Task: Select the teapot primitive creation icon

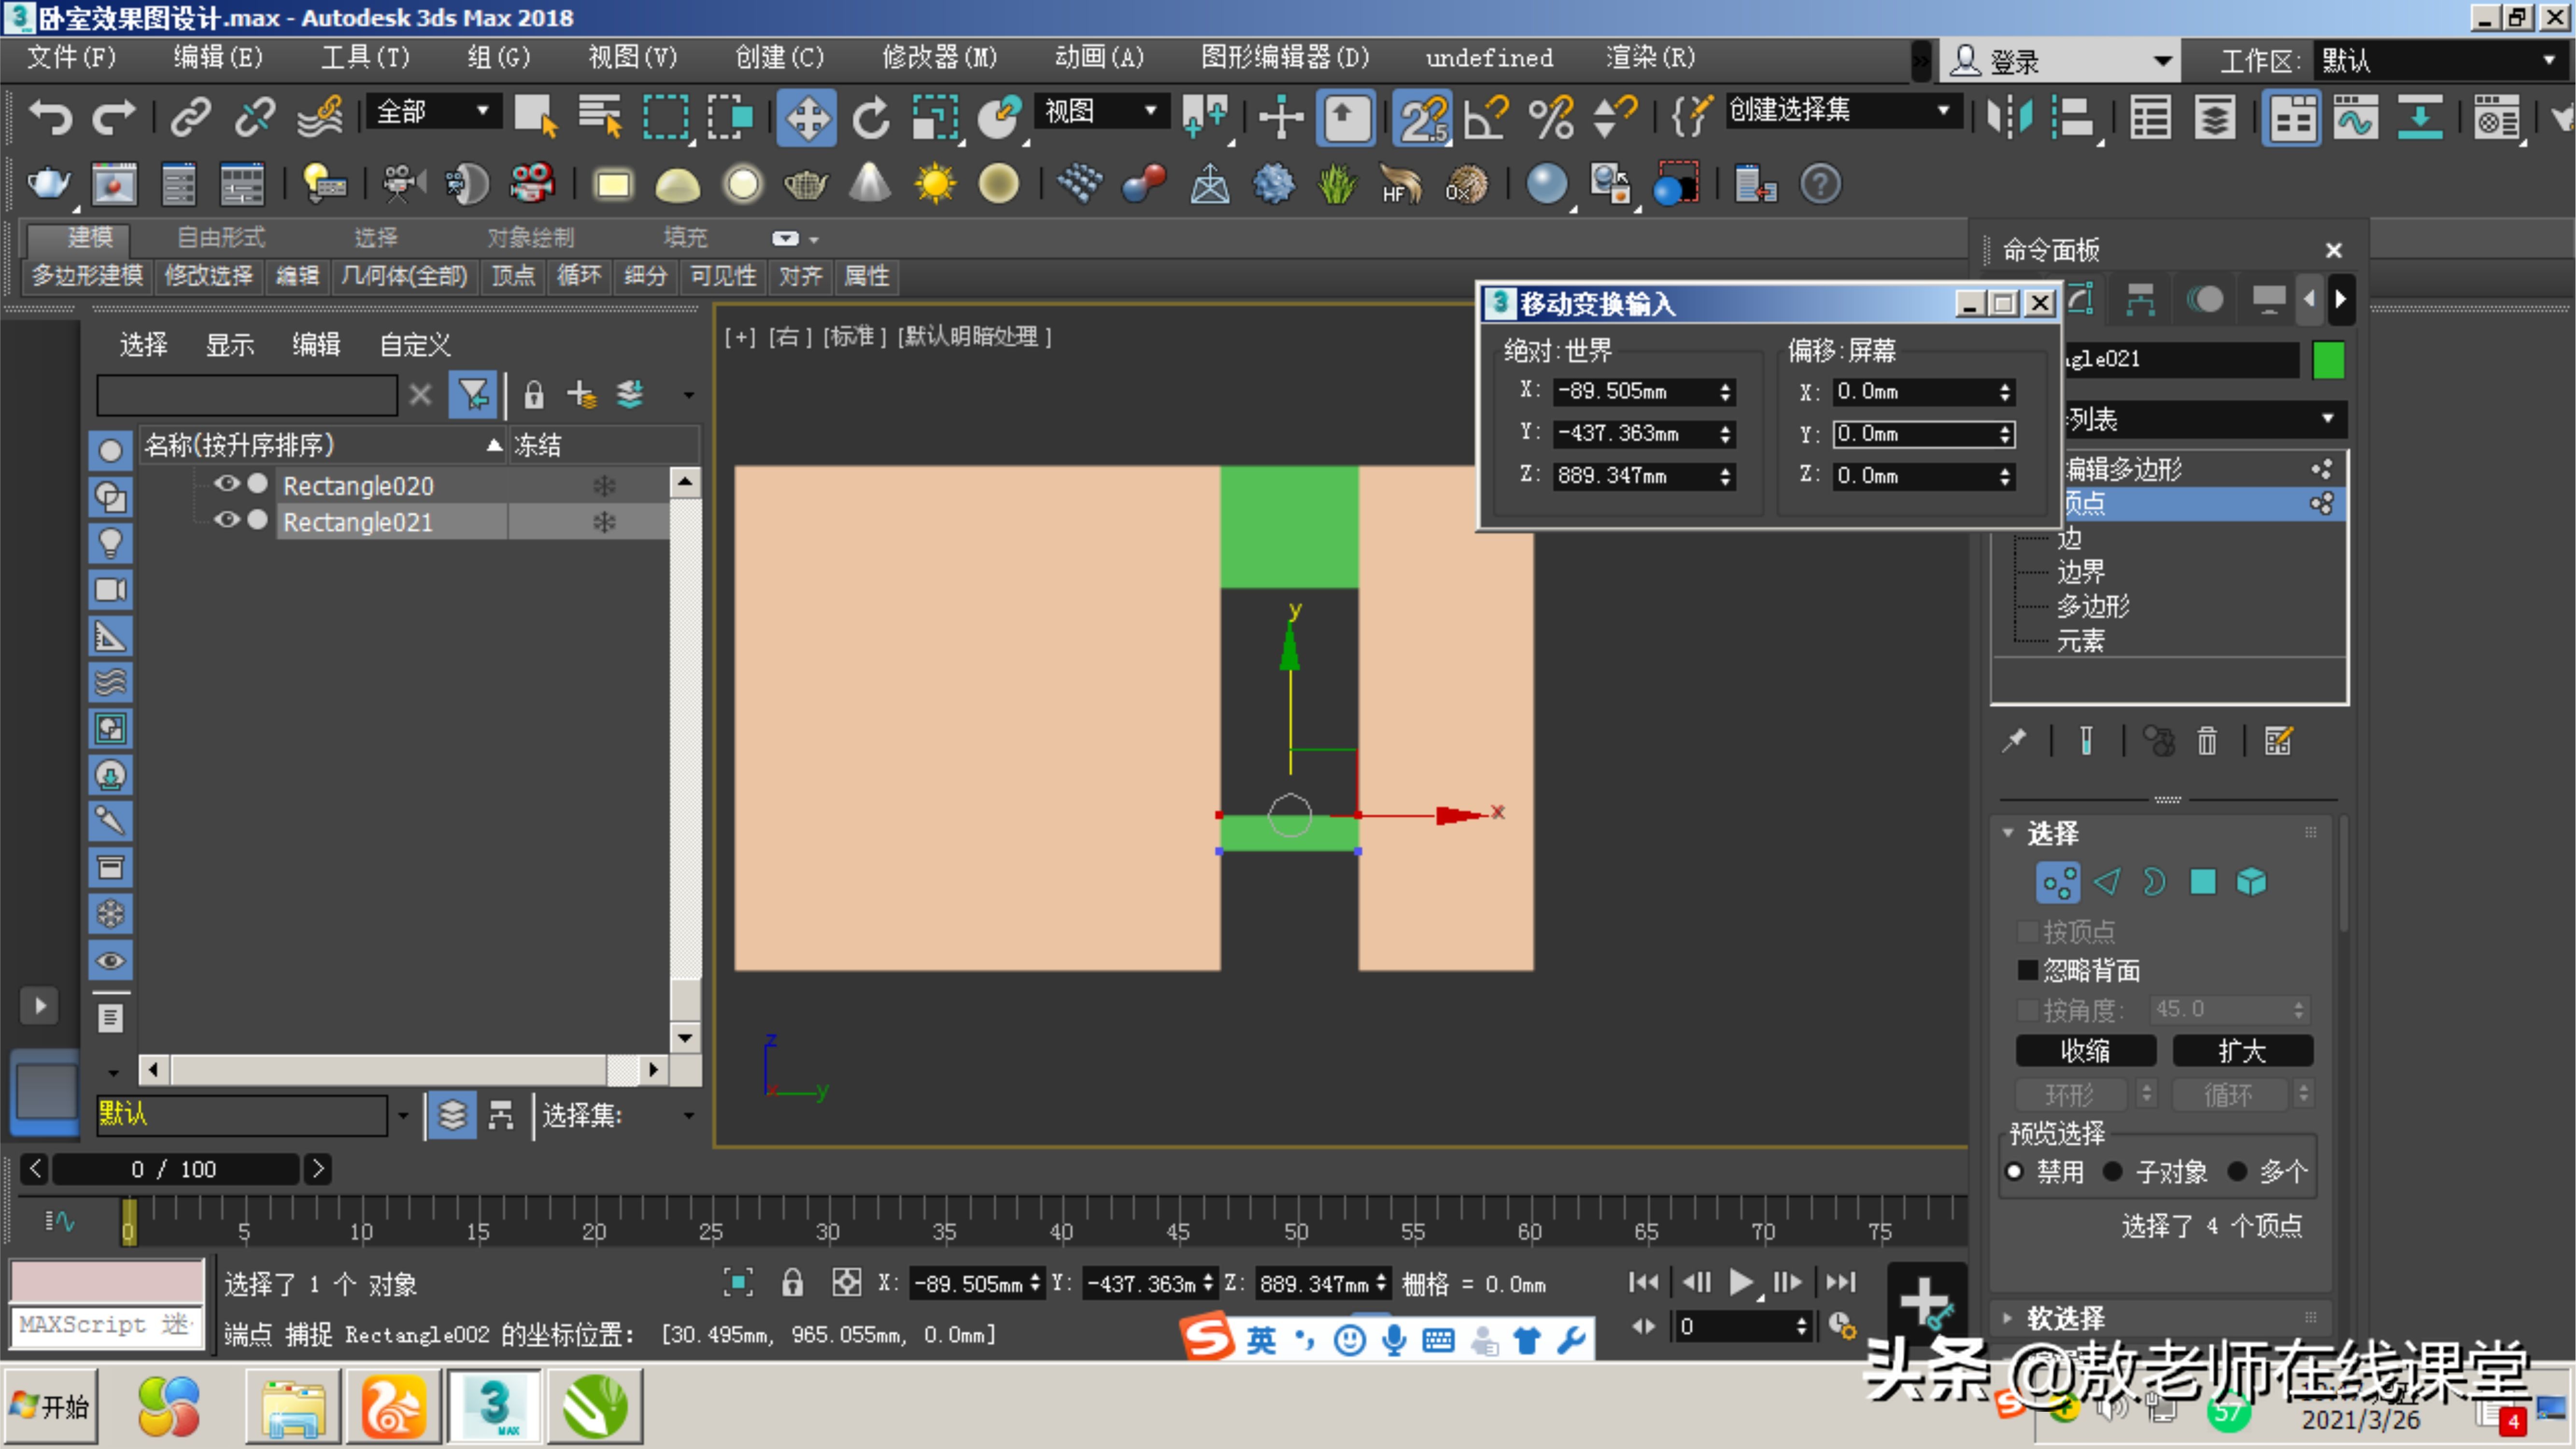Action: tap(806, 184)
